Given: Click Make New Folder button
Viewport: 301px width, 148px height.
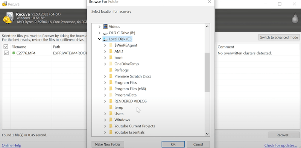Looking at the screenshot, I should click(x=108, y=144).
